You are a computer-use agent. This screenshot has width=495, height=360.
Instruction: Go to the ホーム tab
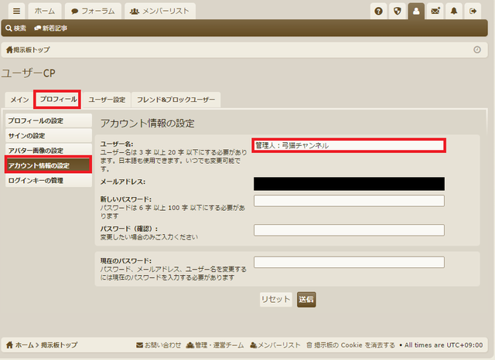click(x=45, y=12)
